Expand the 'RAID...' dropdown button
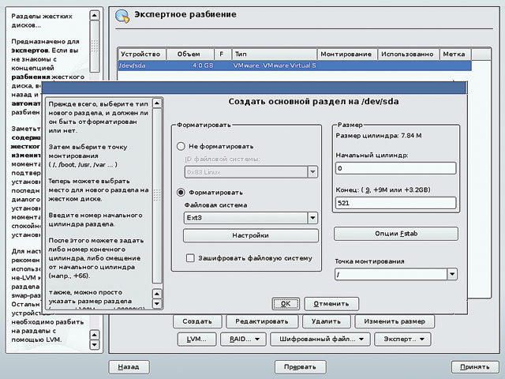This screenshot has width=505, height=379. (x=244, y=340)
